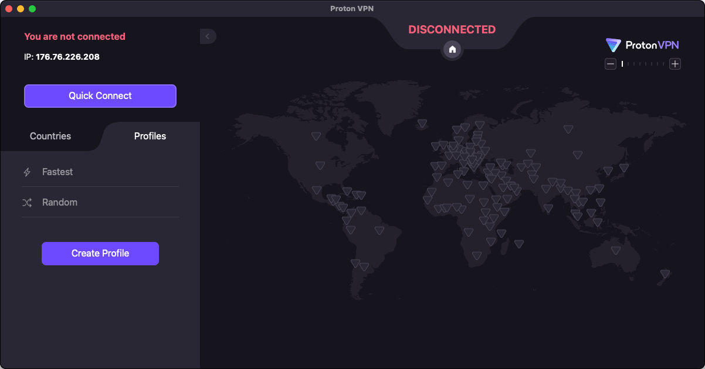Viewport: 705px width, 369px height.
Task: Click the shuffle icon beside Random
Action: (x=27, y=203)
